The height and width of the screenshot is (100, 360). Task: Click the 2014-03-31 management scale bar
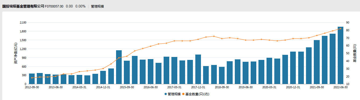pos(79,79)
